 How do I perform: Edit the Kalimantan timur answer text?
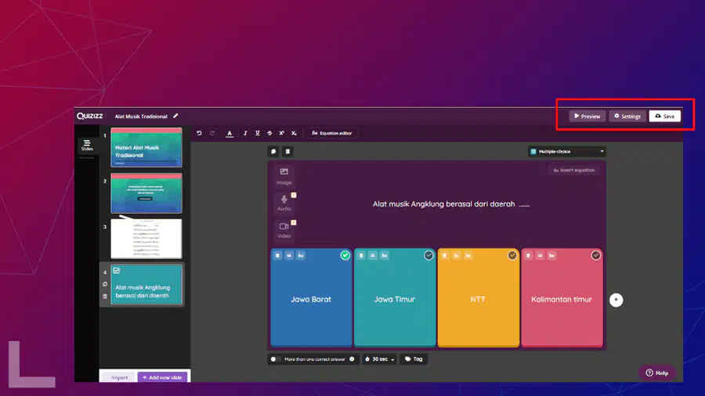562,300
